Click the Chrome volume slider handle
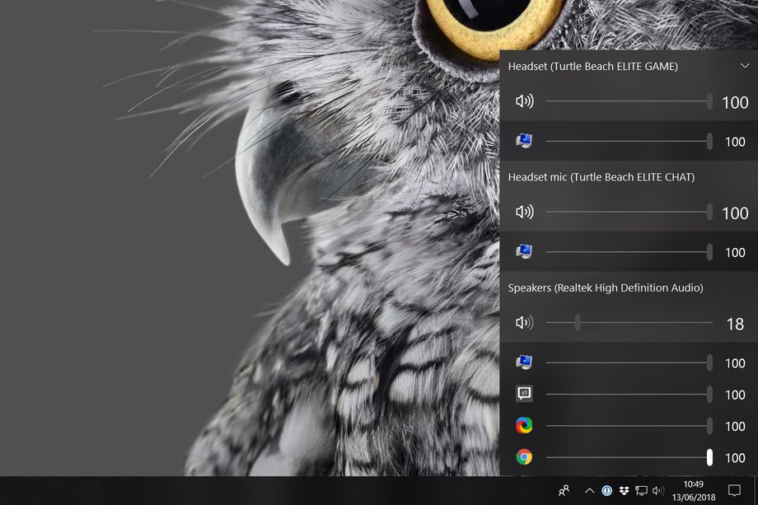Viewport: 758px width, 505px height. coord(709,457)
